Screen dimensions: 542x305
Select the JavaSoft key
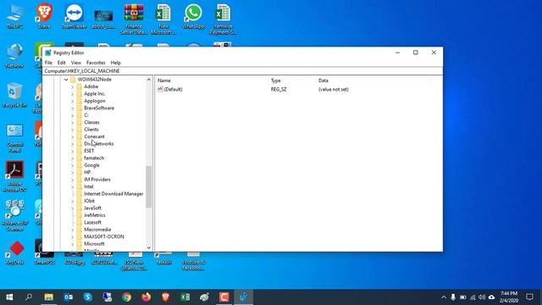(x=92, y=208)
